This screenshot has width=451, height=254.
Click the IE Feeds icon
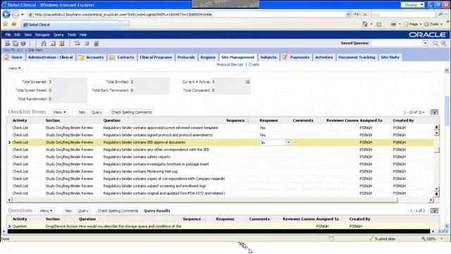(x=379, y=24)
